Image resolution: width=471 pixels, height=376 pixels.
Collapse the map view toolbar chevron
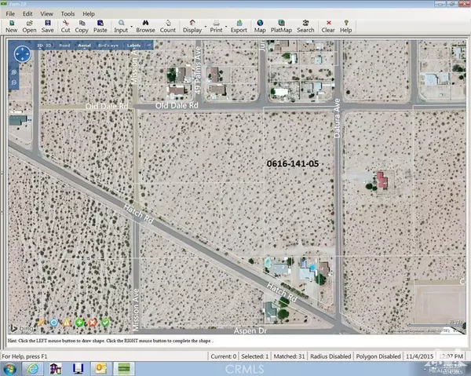[x=149, y=46]
